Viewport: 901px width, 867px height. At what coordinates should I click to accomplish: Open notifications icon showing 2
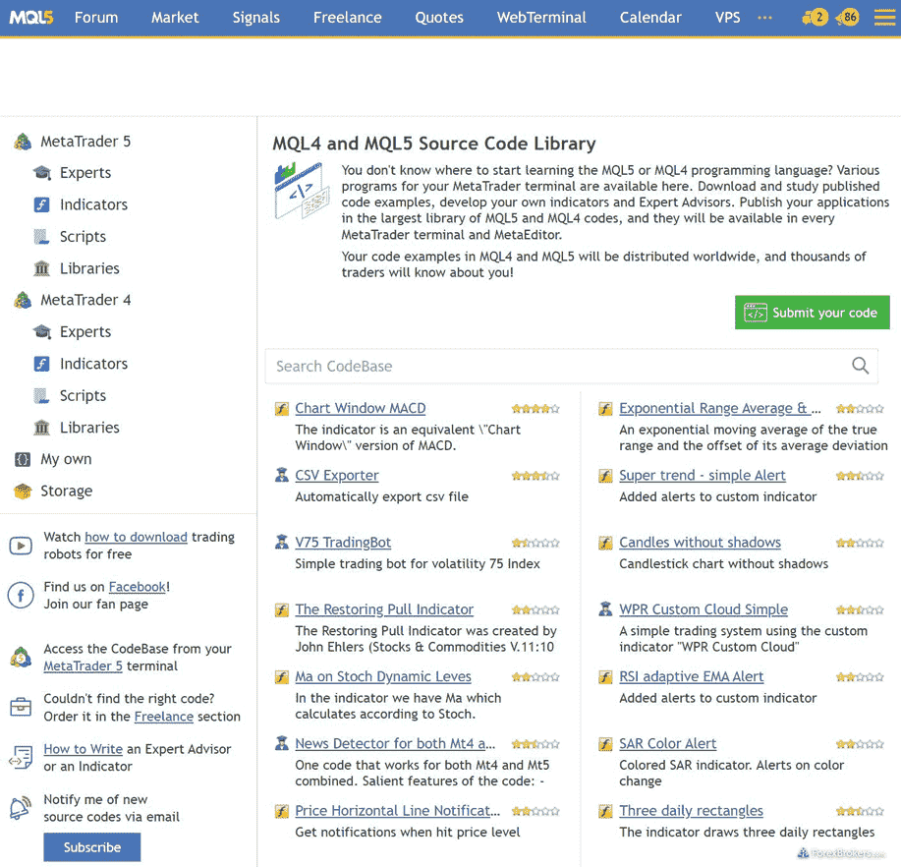click(815, 18)
